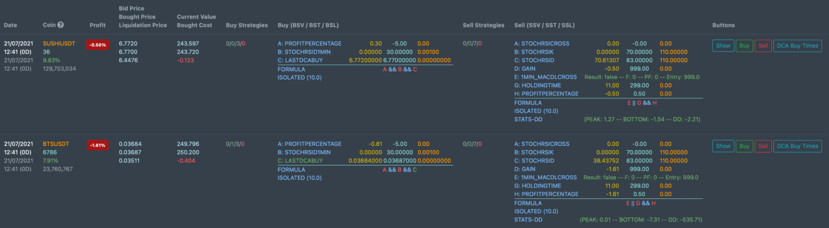Show details for SUSHIUSDT row
This screenshot has width=829, height=228.
pyautogui.click(x=723, y=46)
